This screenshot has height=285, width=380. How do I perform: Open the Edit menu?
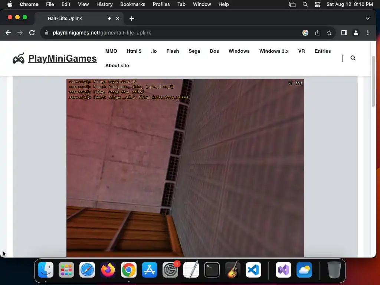[x=66, y=4]
